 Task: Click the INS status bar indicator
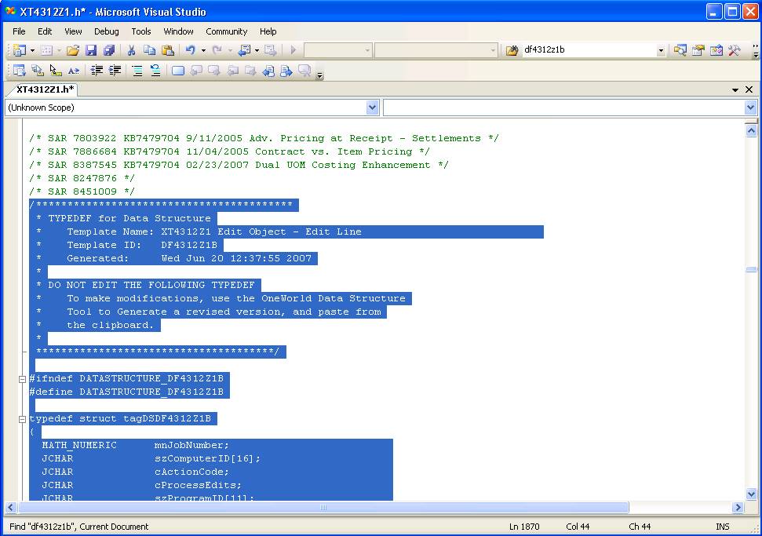pyautogui.click(x=723, y=527)
